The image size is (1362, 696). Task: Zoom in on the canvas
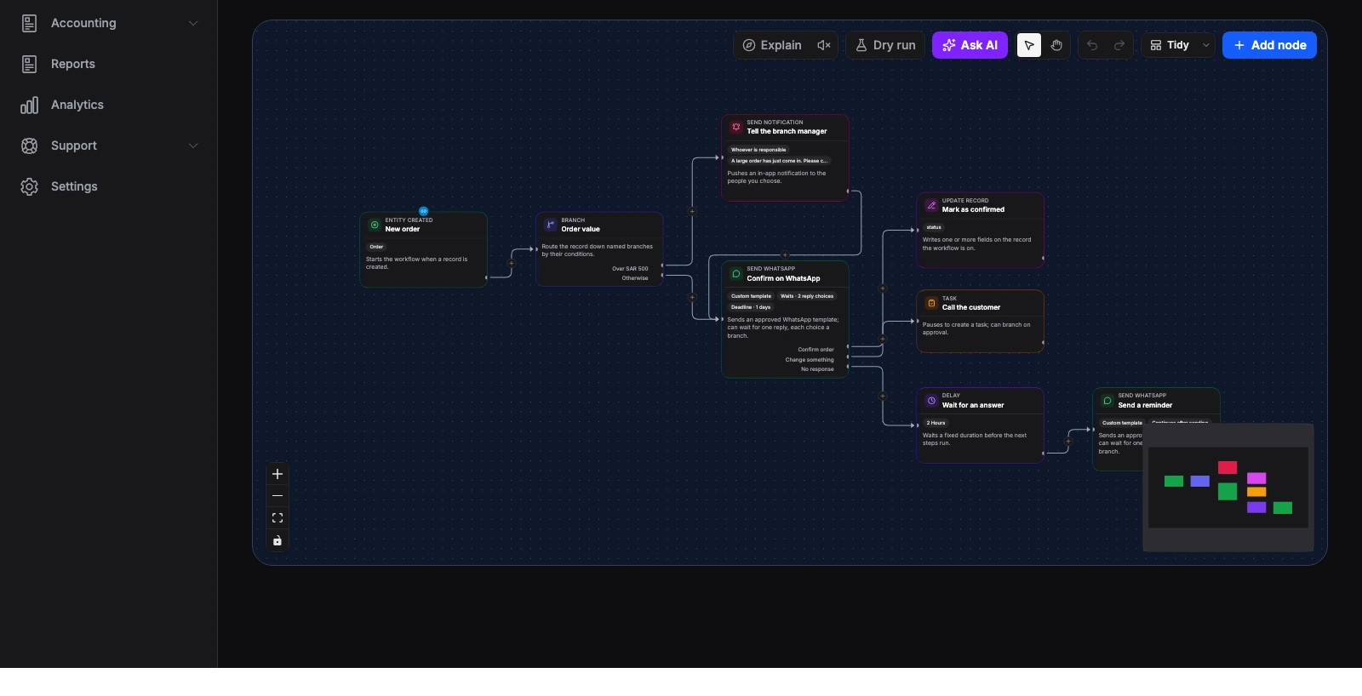tap(278, 474)
